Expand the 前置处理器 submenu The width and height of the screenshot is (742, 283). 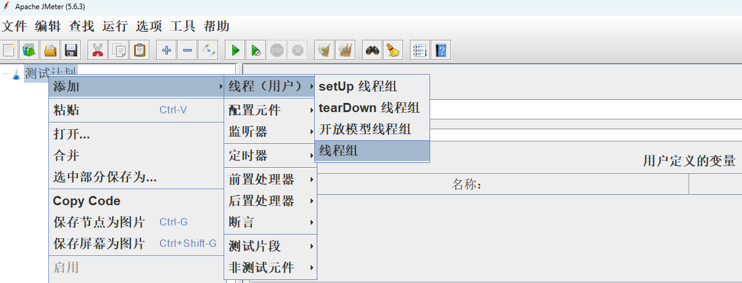(x=270, y=179)
